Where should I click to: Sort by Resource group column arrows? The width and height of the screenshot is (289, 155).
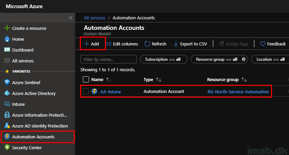(244, 79)
